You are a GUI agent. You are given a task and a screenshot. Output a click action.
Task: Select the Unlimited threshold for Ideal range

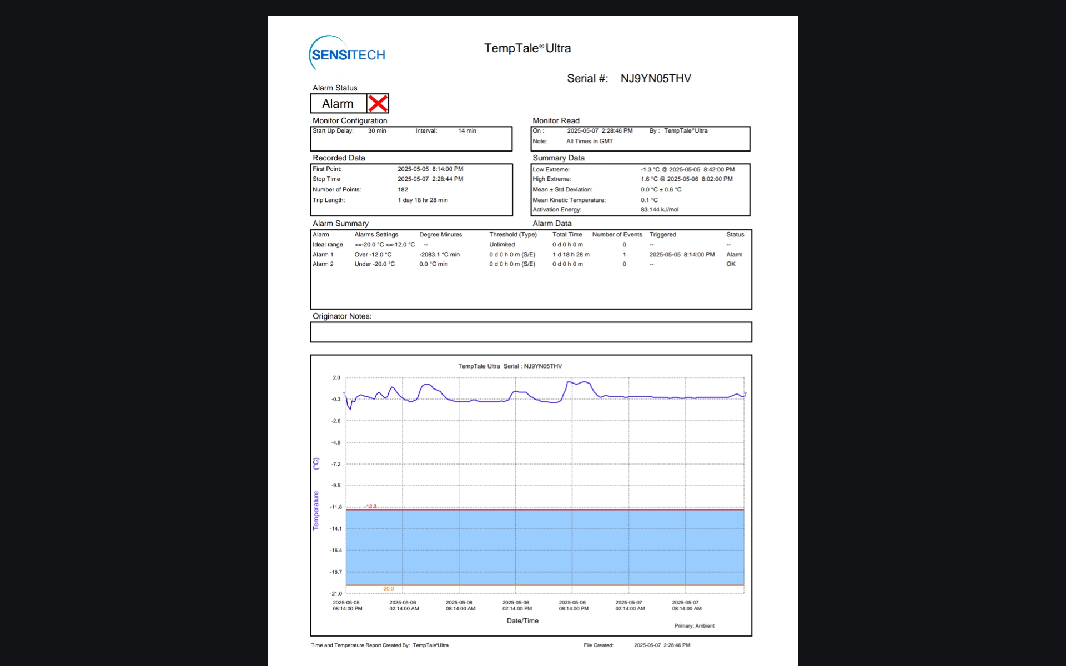[x=502, y=245]
